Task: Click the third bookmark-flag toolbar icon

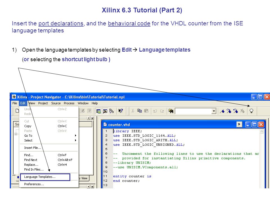Action: click(x=236, y=111)
